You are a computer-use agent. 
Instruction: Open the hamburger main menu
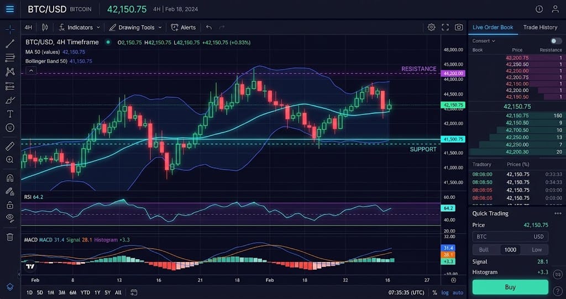pyautogui.click(x=10, y=9)
